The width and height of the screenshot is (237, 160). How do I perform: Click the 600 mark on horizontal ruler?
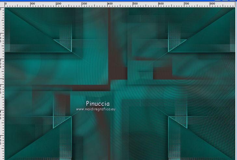point(161,4)
